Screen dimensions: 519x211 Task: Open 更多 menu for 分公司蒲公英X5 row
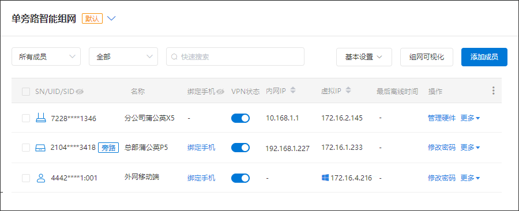point(471,118)
